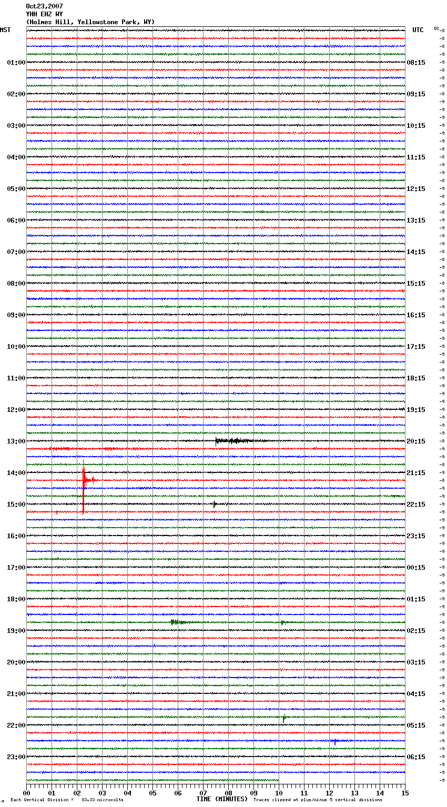Click the "Each Vertical Division = 83.33 microvolts" note
This screenshot has width=447, height=807.
(67, 800)
